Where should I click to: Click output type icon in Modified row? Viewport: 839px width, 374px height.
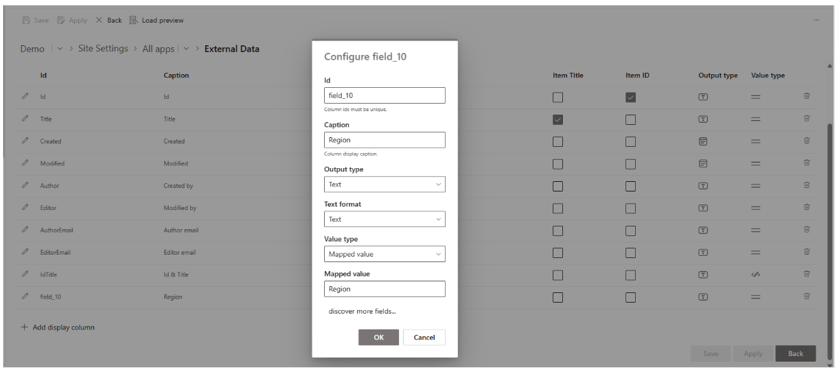click(703, 163)
